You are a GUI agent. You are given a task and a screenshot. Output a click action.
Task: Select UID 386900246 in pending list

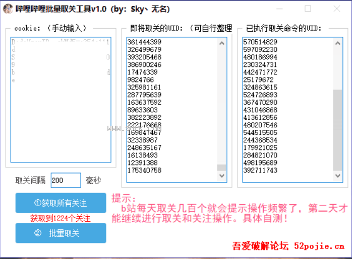tap(144, 65)
